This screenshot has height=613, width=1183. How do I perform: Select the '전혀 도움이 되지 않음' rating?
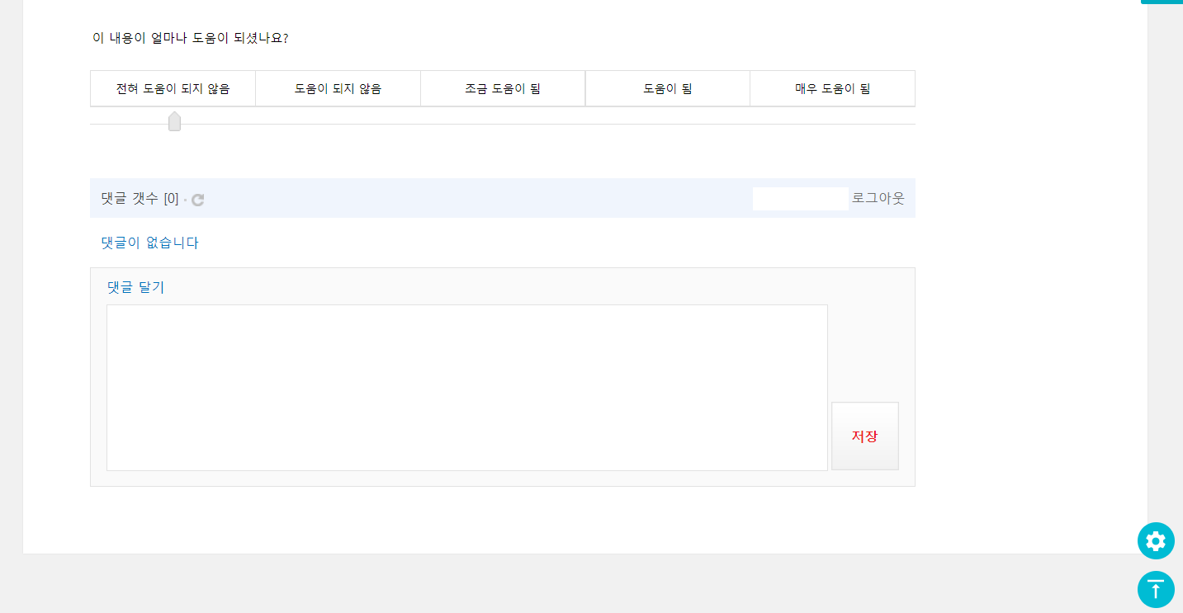pos(173,89)
